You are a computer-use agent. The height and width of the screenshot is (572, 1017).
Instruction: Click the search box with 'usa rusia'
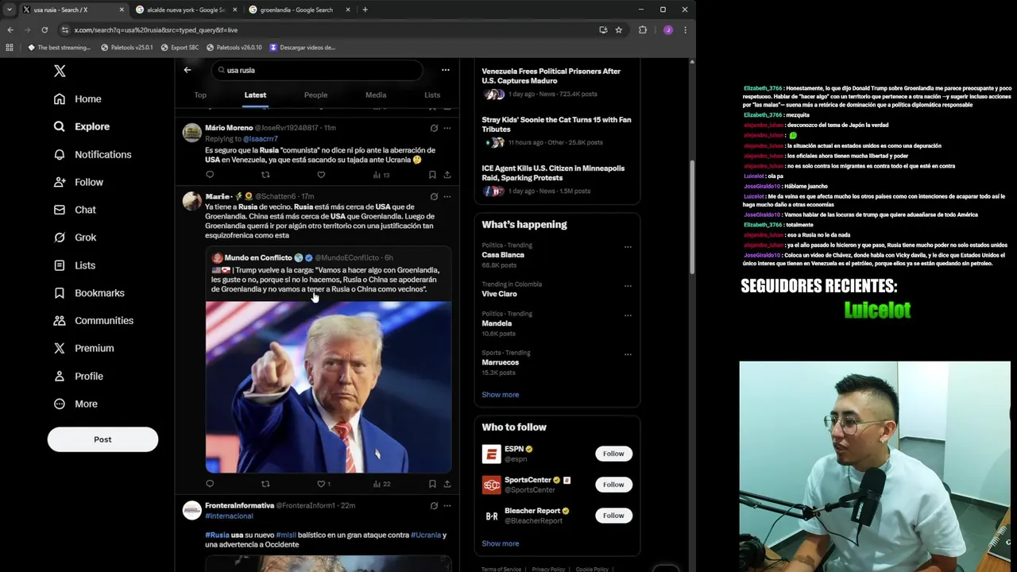pos(316,70)
